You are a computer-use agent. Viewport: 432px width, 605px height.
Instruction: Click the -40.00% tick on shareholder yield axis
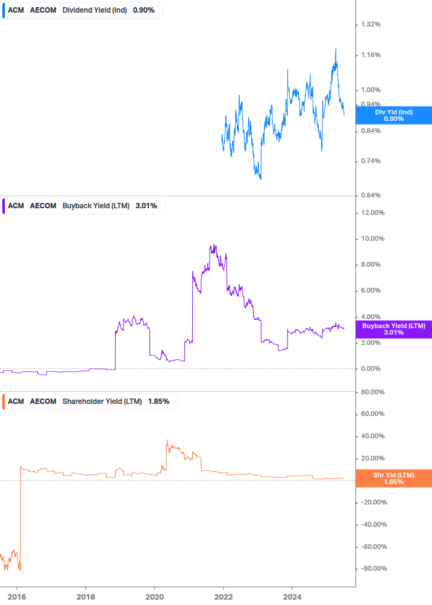click(374, 524)
